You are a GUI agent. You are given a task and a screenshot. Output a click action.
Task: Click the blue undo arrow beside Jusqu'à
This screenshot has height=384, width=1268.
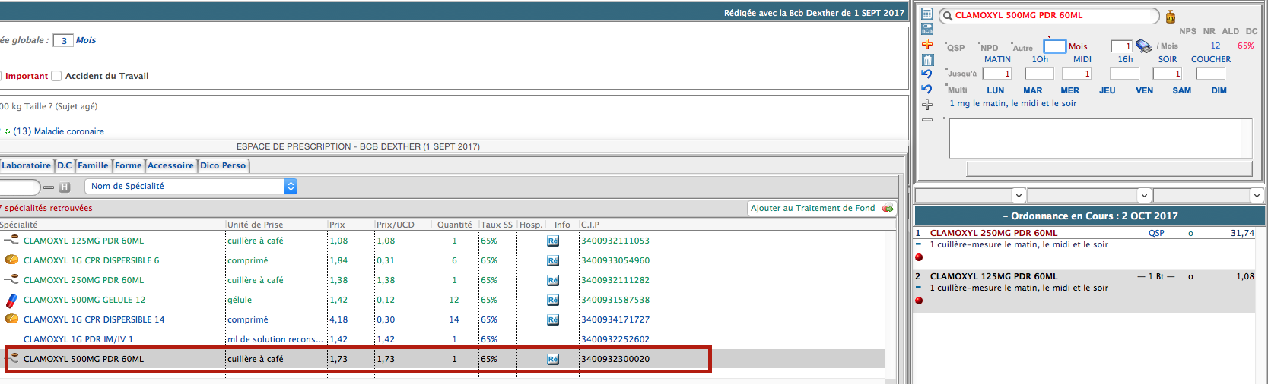click(926, 74)
